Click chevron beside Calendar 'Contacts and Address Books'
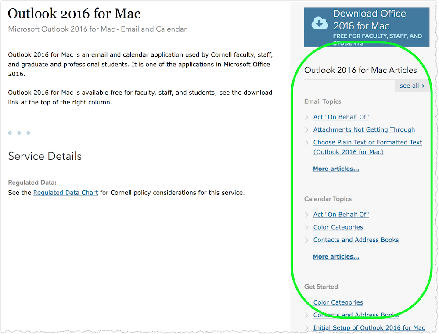Viewport: 439px width, 334px height. (306, 240)
